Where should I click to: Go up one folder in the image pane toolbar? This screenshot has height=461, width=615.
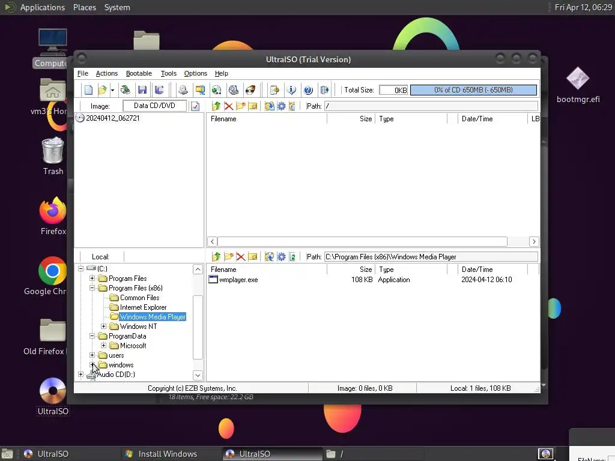(x=216, y=106)
